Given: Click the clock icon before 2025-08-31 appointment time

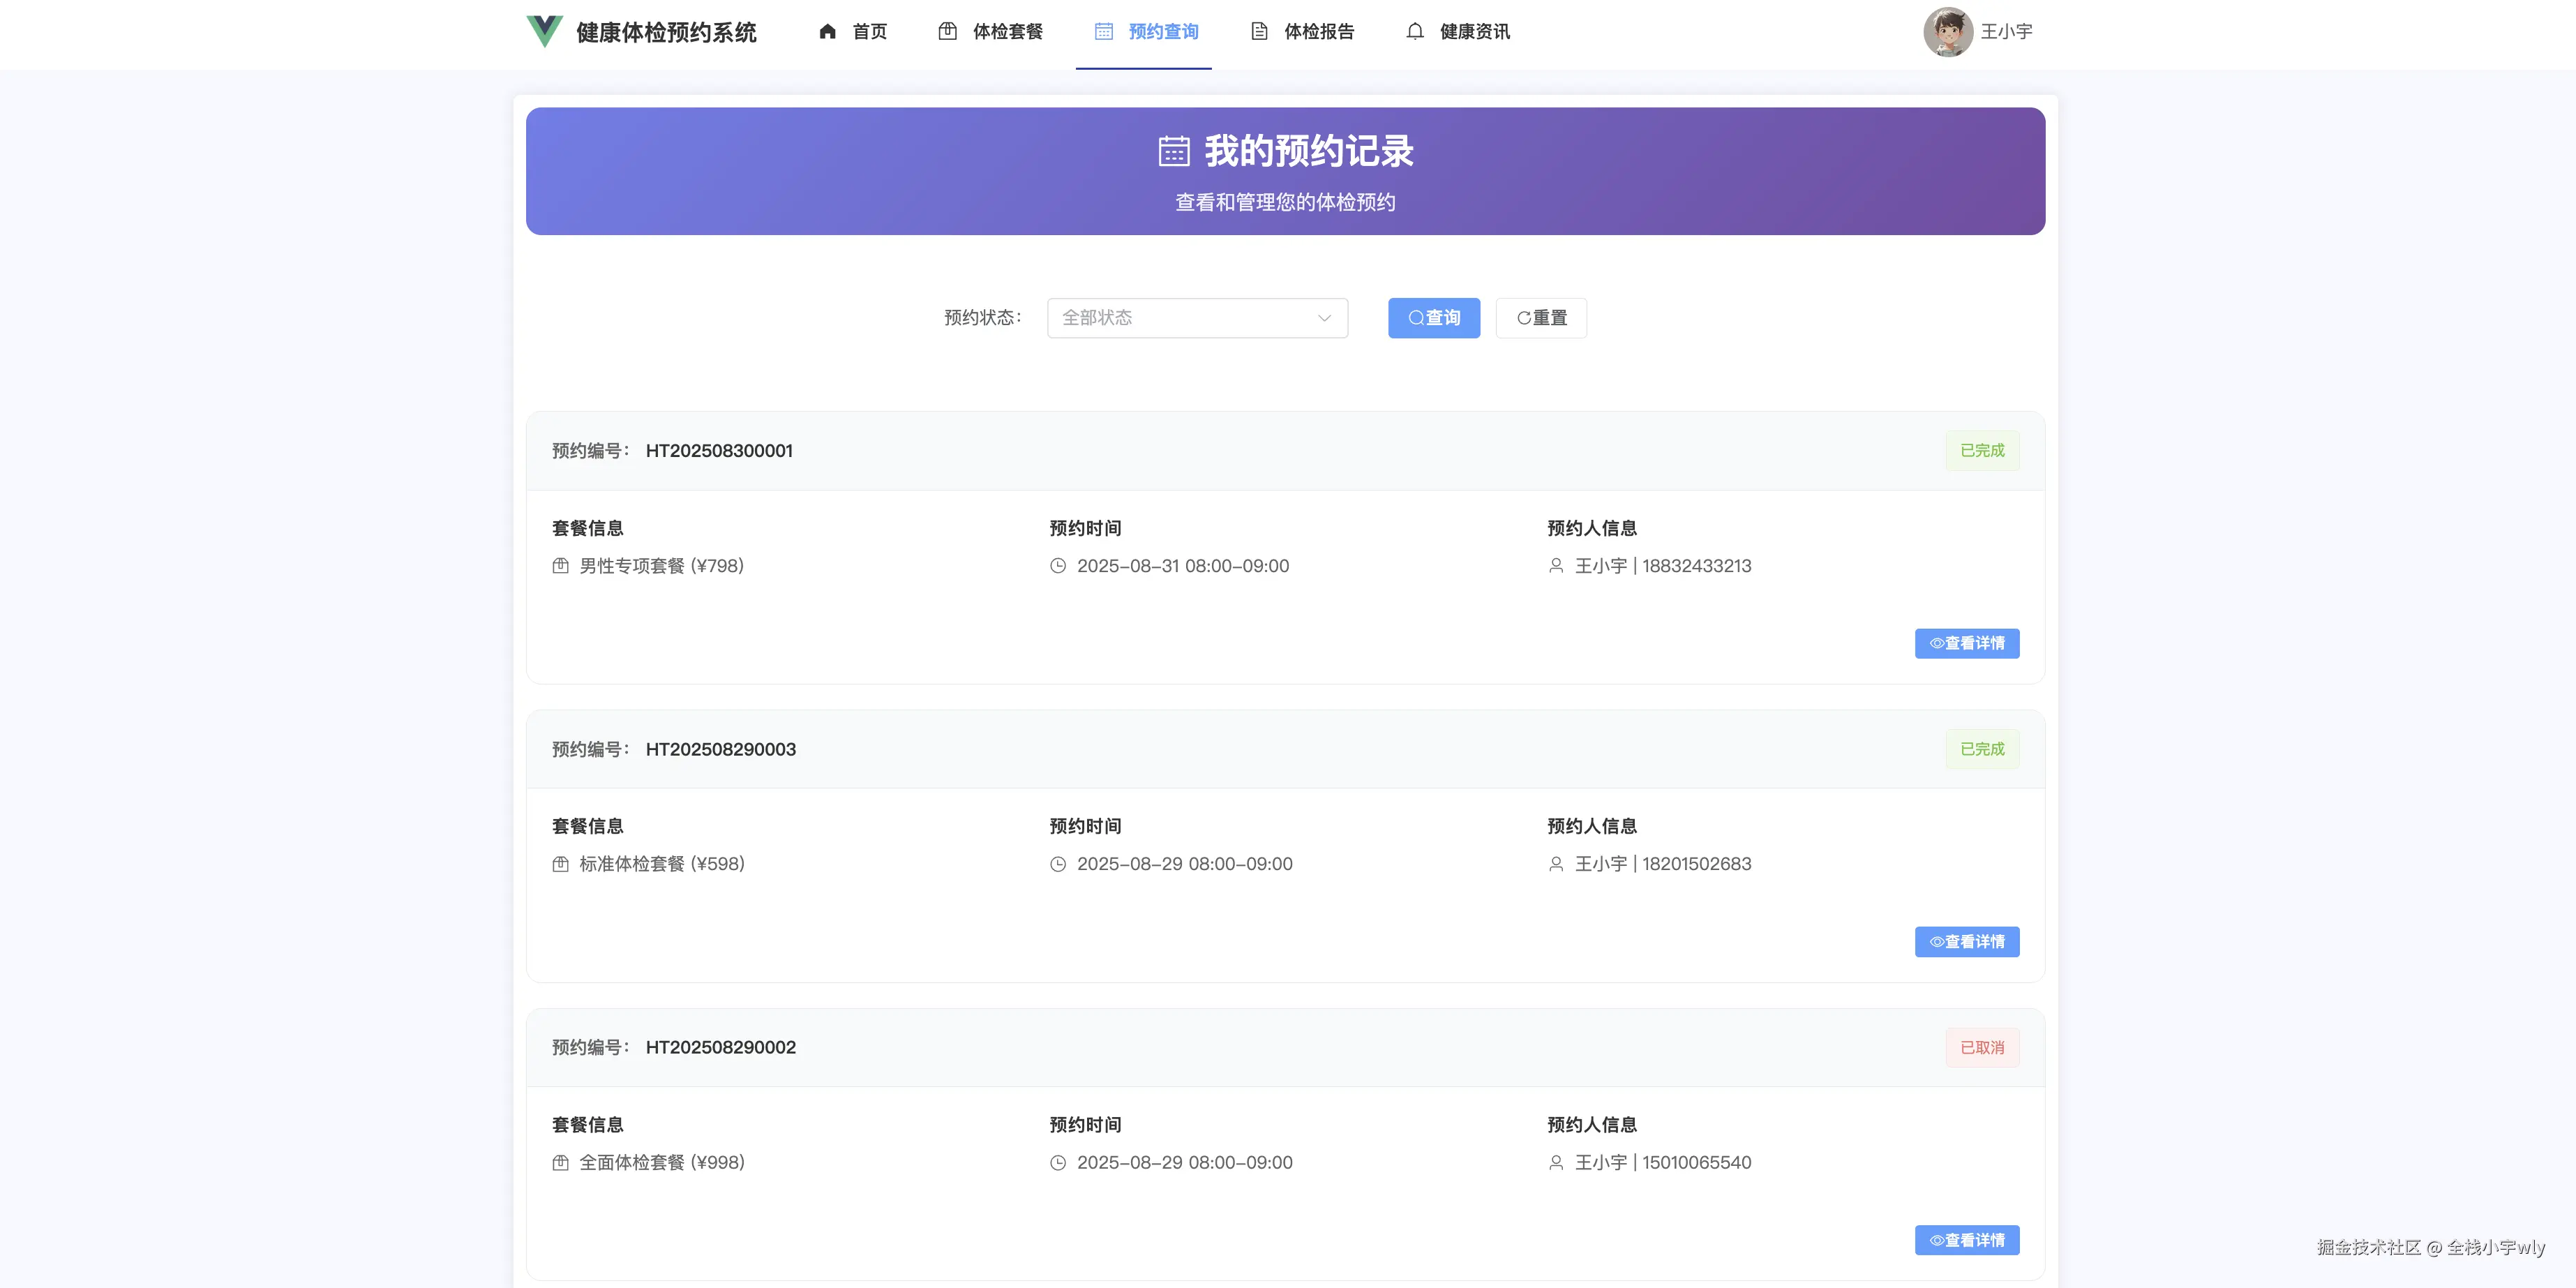Looking at the screenshot, I should click(1059, 565).
